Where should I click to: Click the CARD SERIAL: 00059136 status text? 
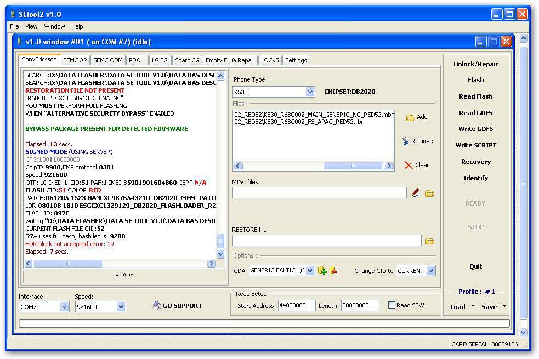[484, 344]
